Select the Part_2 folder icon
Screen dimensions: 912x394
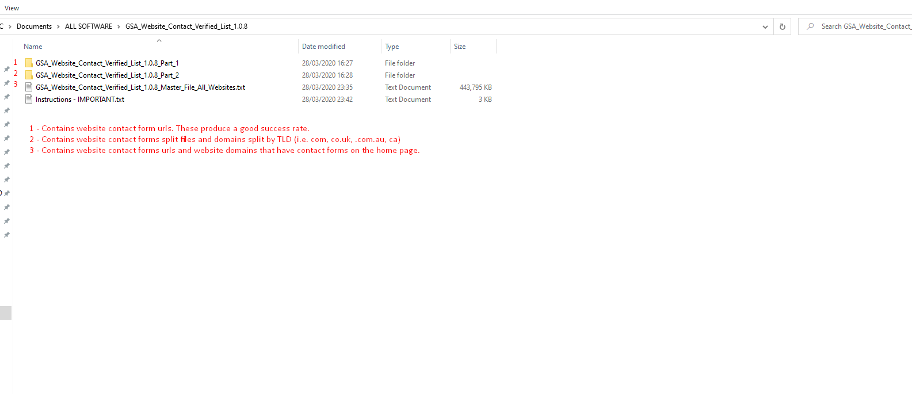(x=29, y=75)
